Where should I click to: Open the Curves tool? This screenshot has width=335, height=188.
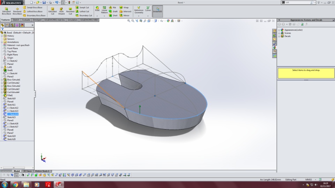point(148,9)
